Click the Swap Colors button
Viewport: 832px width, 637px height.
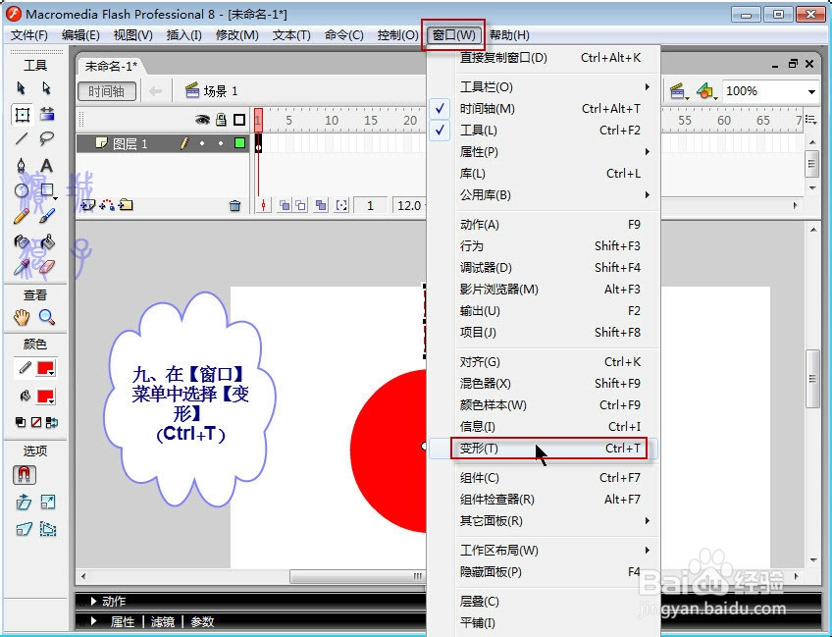click(x=52, y=423)
